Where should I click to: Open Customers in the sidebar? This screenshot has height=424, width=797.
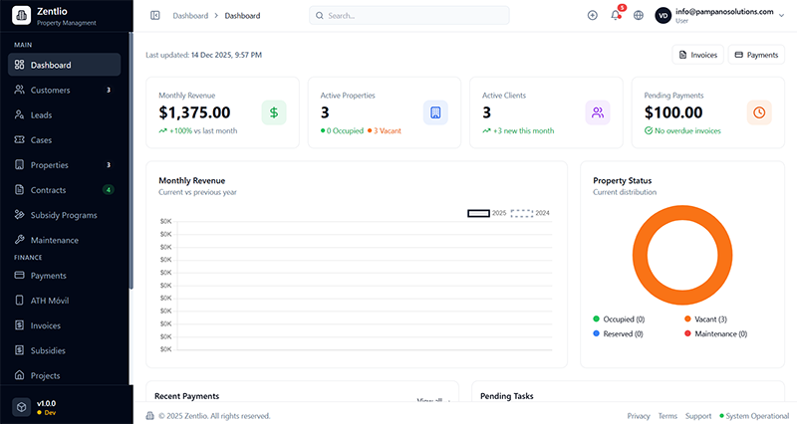64,90
